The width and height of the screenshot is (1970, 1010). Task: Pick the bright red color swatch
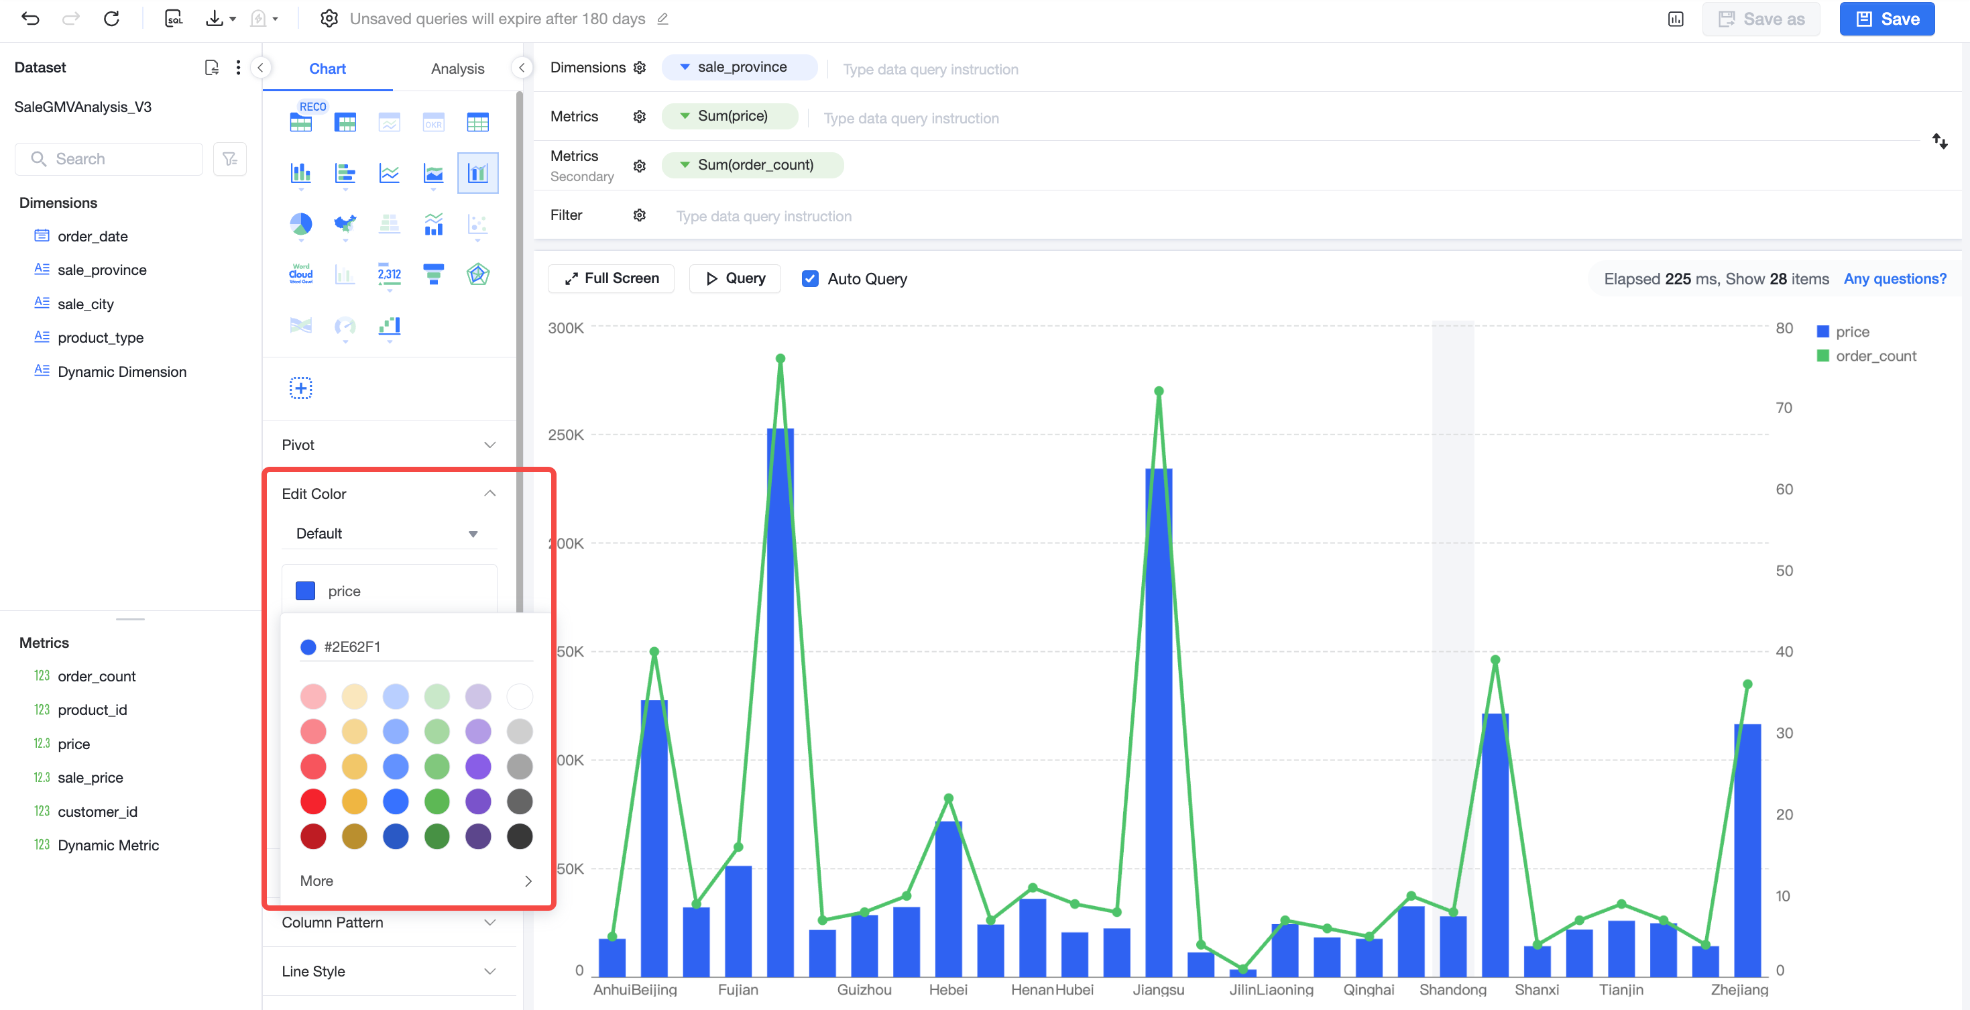click(312, 801)
